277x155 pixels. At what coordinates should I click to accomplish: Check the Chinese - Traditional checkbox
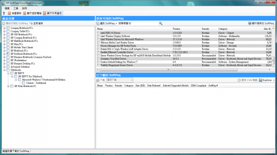pyautogui.click(x=23, y=83)
